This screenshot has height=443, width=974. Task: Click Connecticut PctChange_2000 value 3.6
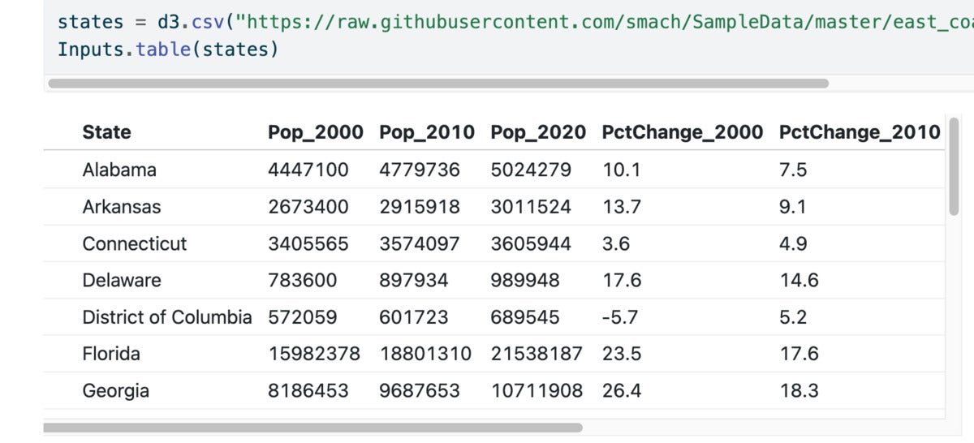pyautogui.click(x=616, y=243)
